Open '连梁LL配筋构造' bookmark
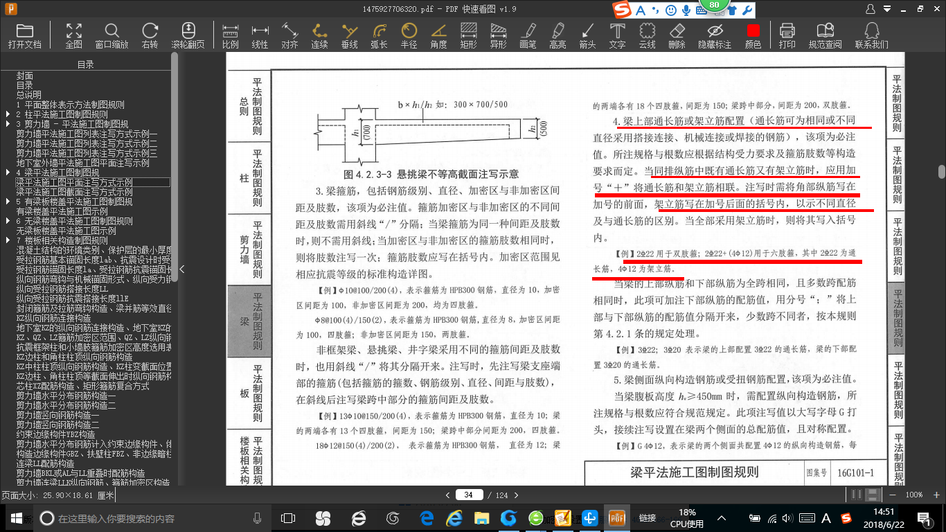The height and width of the screenshot is (532, 946). pyautogui.click(x=46, y=463)
